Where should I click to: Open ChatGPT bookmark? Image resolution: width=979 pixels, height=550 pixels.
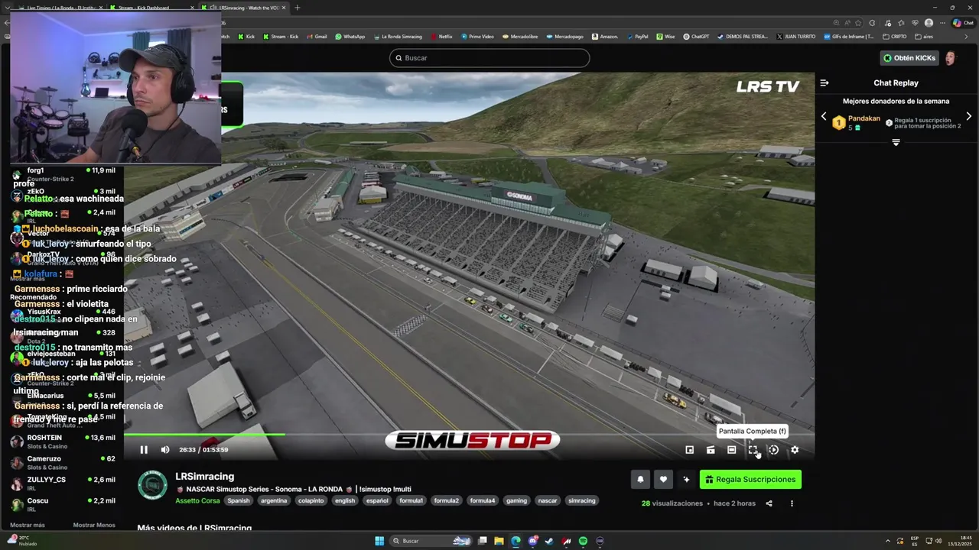(696, 37)
